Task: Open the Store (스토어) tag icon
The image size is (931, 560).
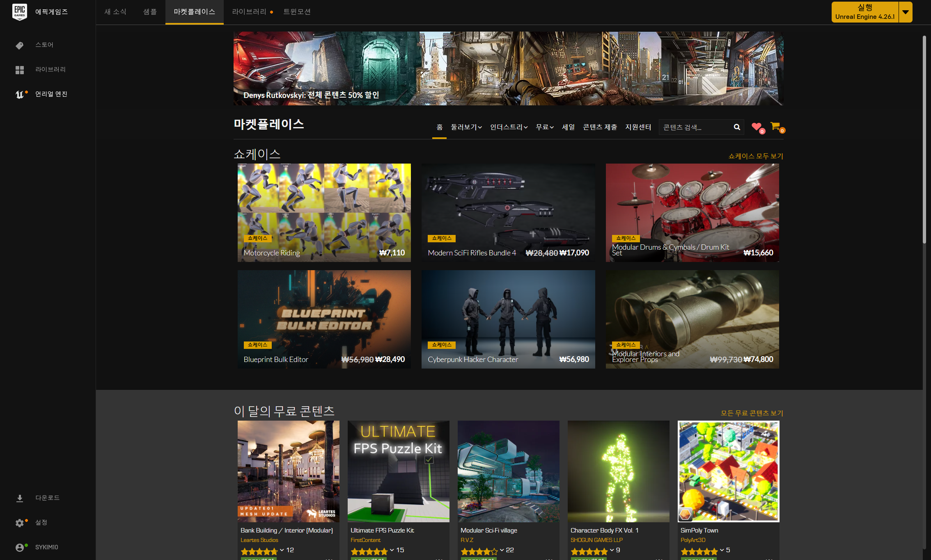Action: [x=19, y=45]
